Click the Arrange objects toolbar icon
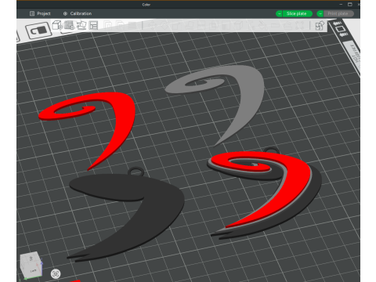 [x=93, y=25]
